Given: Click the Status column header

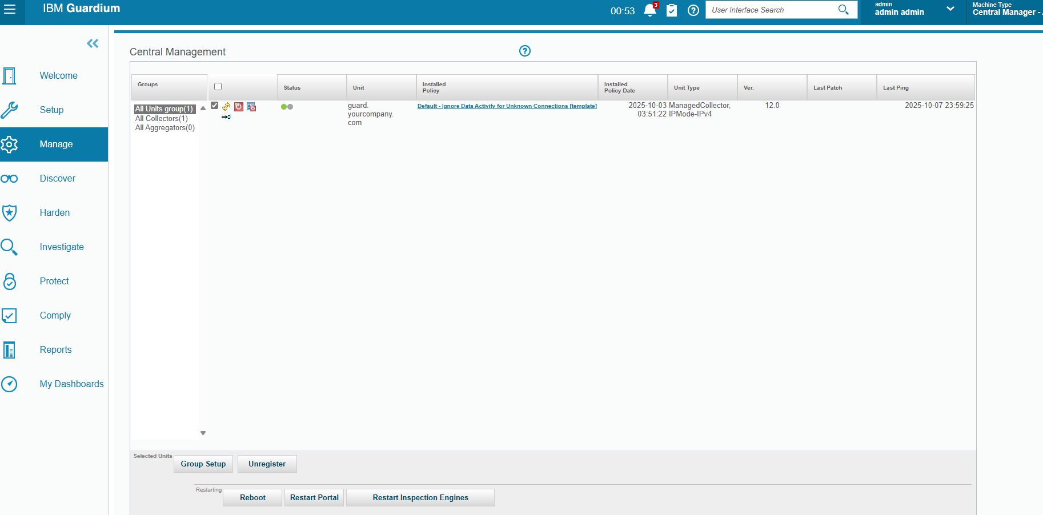Looking at the screenshot, I should [312, 87].
